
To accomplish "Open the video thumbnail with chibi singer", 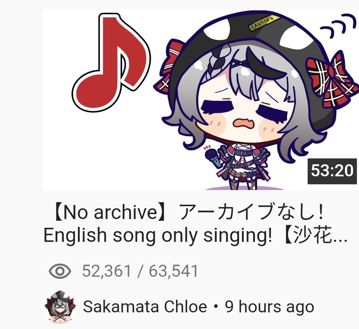I will click(x=200, y=100).
